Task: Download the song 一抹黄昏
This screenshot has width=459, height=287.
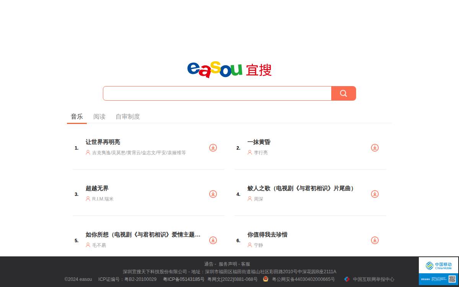Action: 375,148
